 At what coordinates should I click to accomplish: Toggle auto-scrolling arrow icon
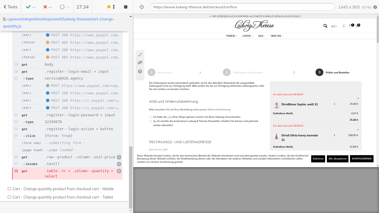[x=114, y=7]
